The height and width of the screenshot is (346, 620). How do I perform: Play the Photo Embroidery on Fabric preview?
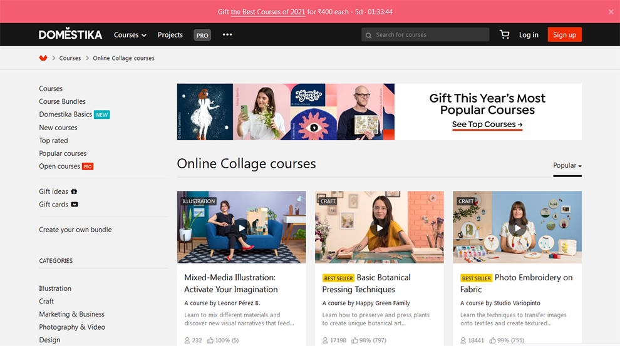[517, 228]
